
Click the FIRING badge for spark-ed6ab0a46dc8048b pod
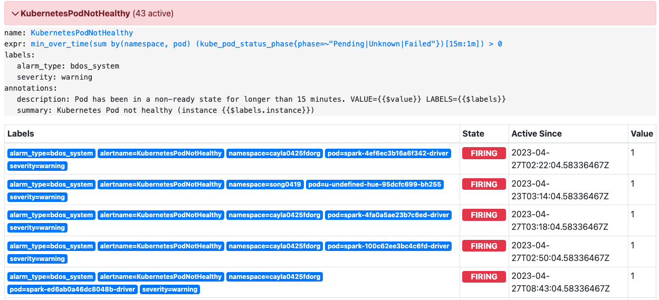tap(484, 277)
